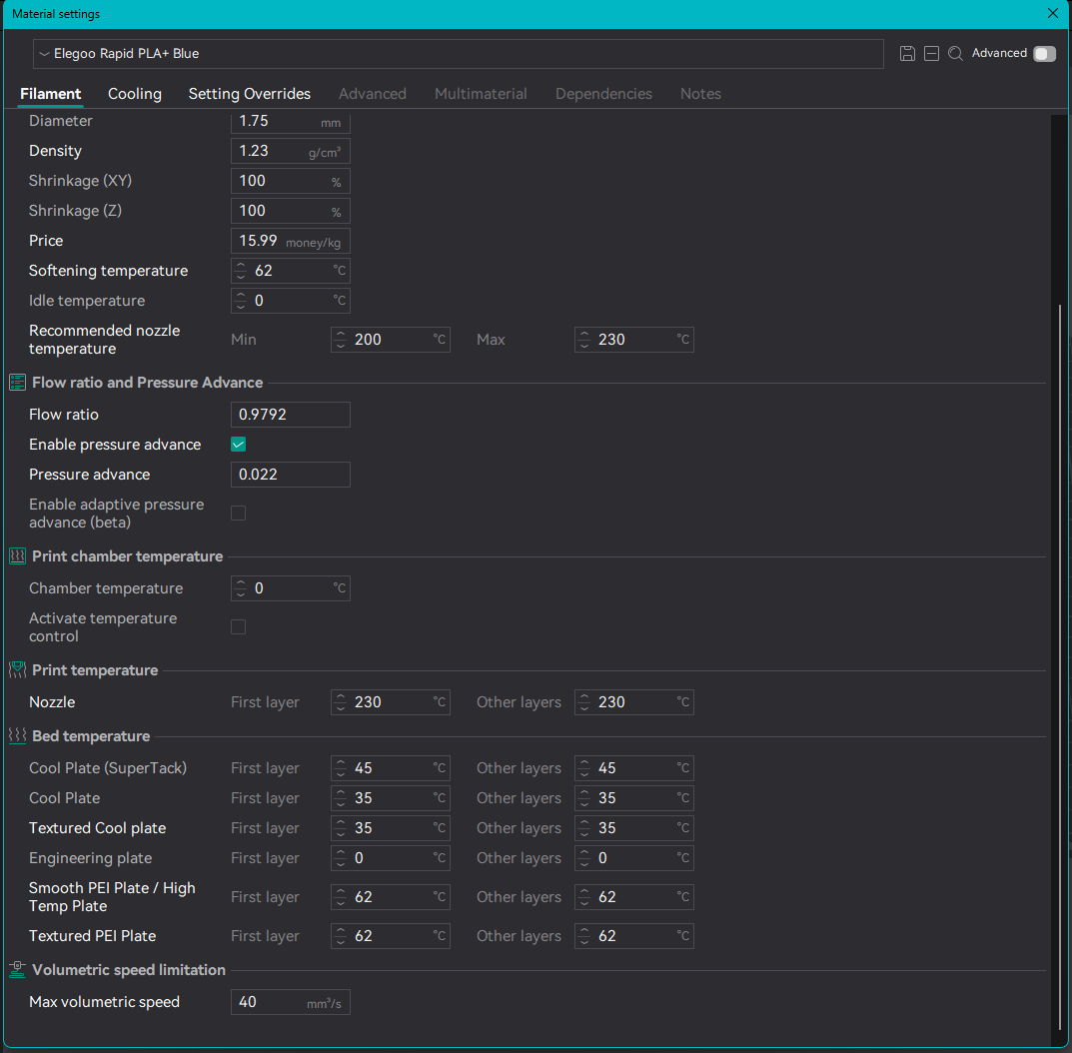Click the Pressure advance value field
This screenshot has height=1053, width=1072.
[291, 475]
